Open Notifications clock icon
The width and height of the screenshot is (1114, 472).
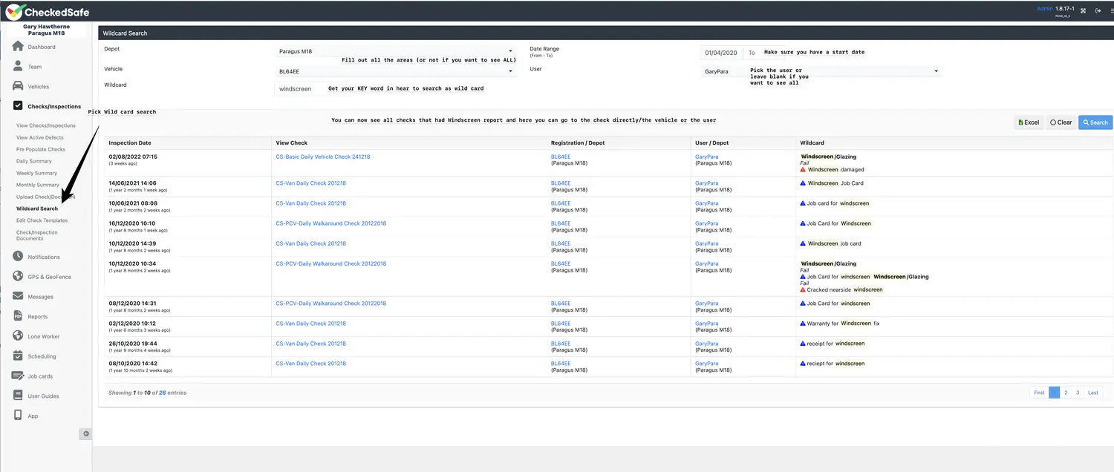pos(18,257)
